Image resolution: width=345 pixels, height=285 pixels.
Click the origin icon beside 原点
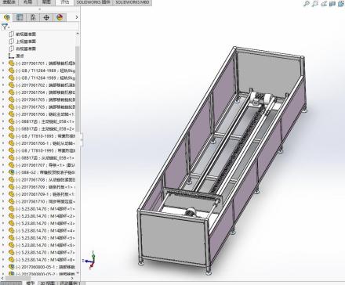click(x=11, y=56)
